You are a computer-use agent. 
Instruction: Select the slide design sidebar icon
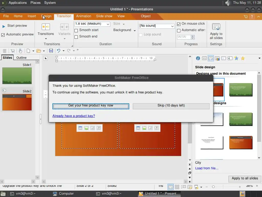click(x=211, y=58)
